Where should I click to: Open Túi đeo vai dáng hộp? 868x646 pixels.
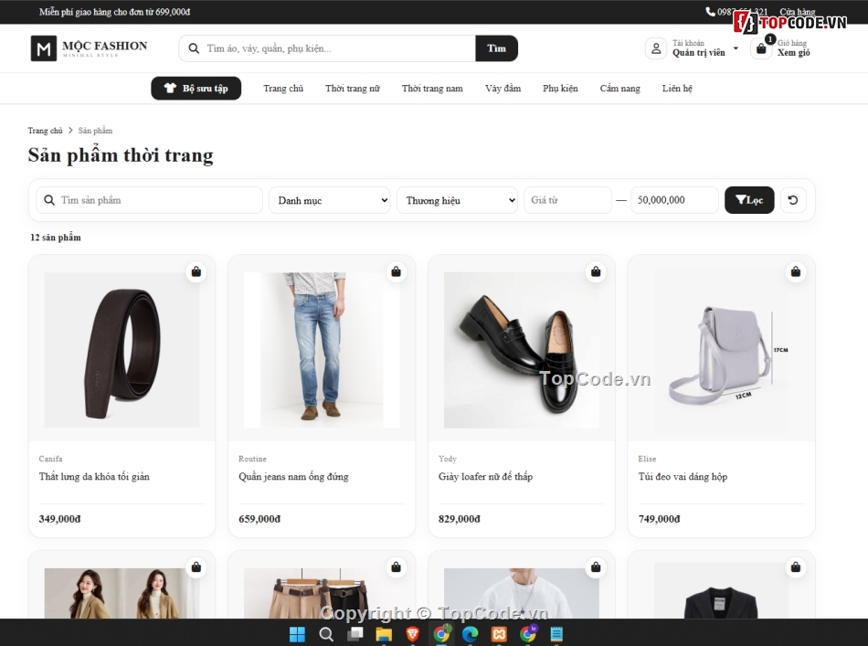683,477
